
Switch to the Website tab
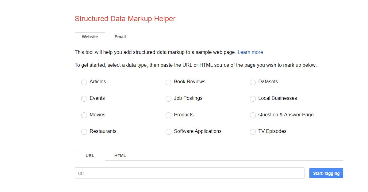90,37
